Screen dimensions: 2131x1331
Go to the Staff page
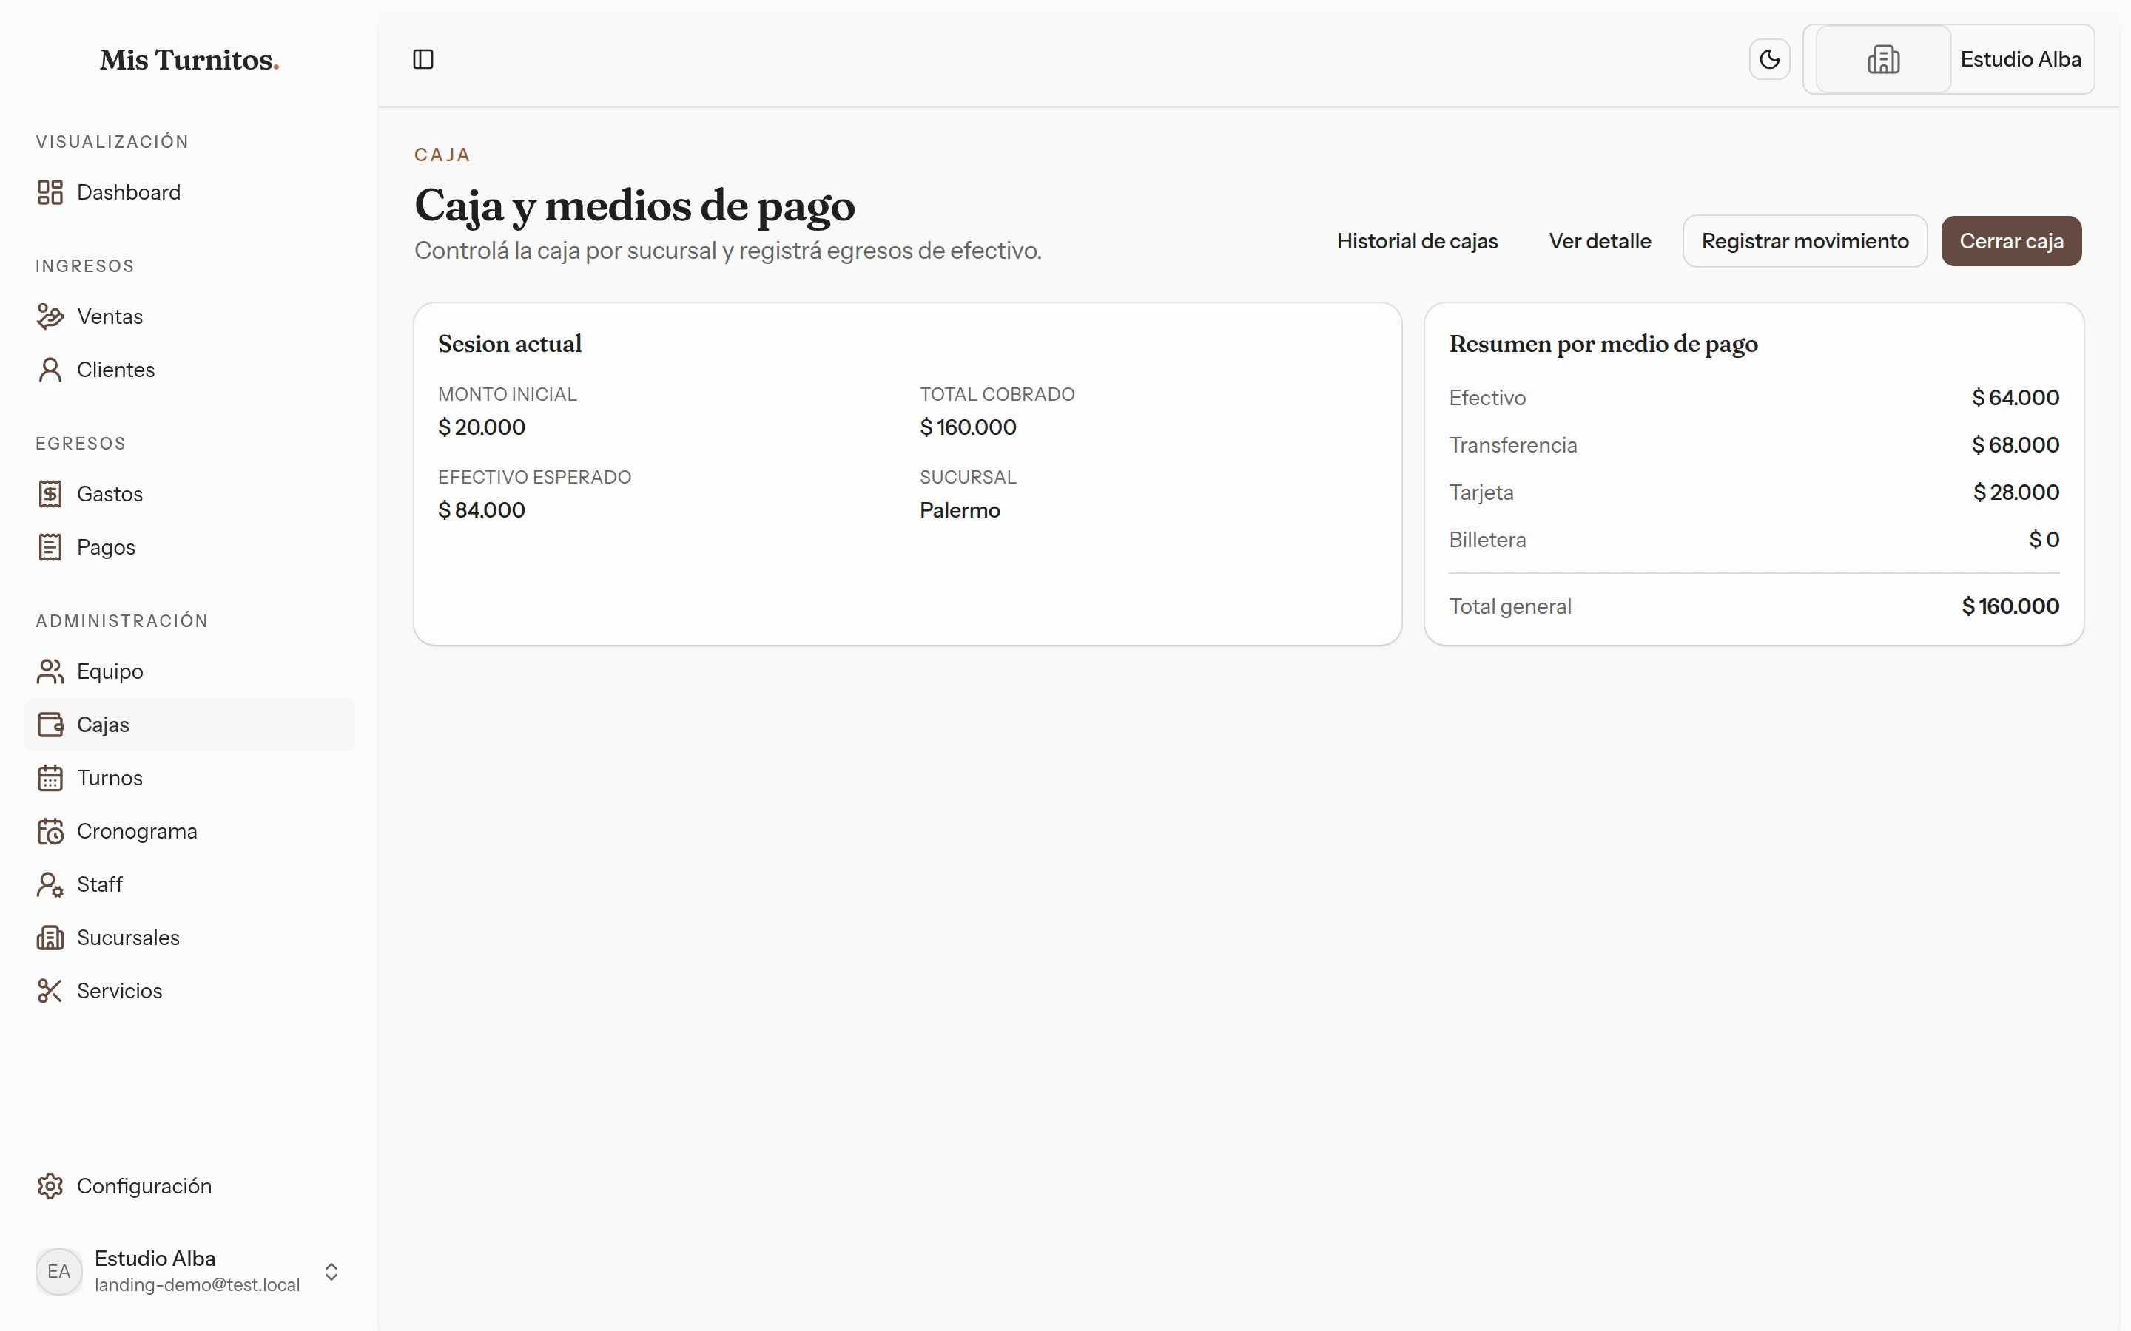[x=189, y=884]
